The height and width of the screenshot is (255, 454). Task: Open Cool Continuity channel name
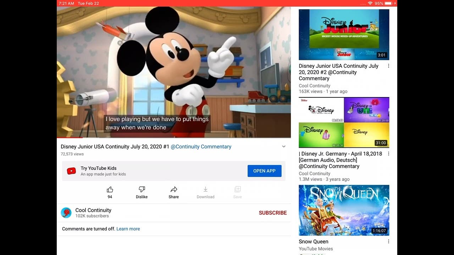point(93,210)
